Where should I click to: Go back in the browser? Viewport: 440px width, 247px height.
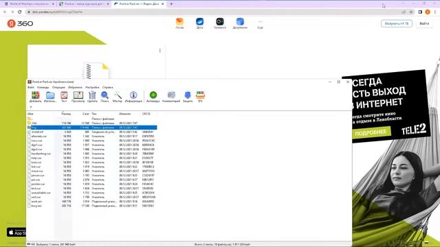[x=5, y=12]
